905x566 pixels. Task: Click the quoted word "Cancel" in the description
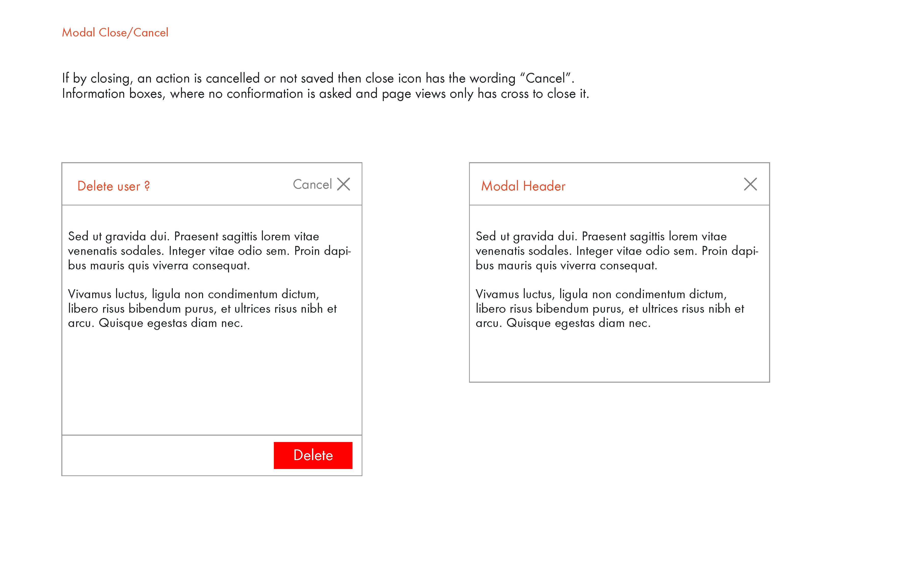(545, 78)
